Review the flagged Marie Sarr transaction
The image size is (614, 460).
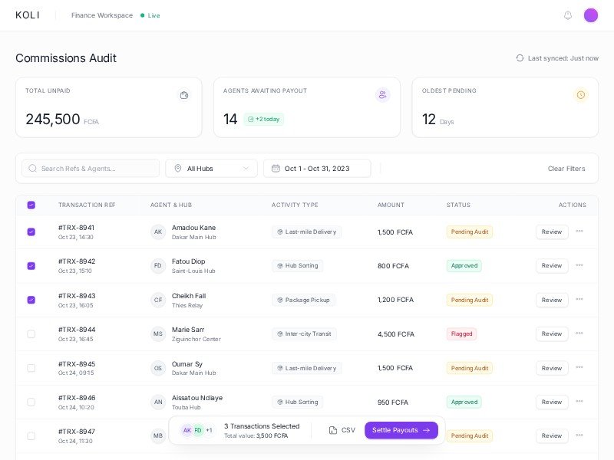551,333
